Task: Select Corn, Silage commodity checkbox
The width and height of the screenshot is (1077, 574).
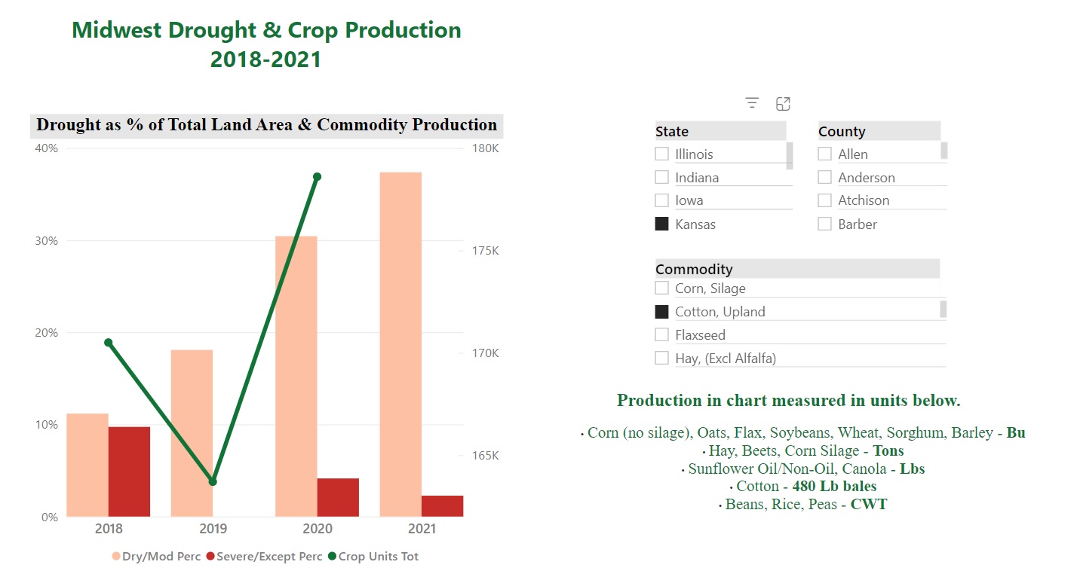Action: click(662, 288)
